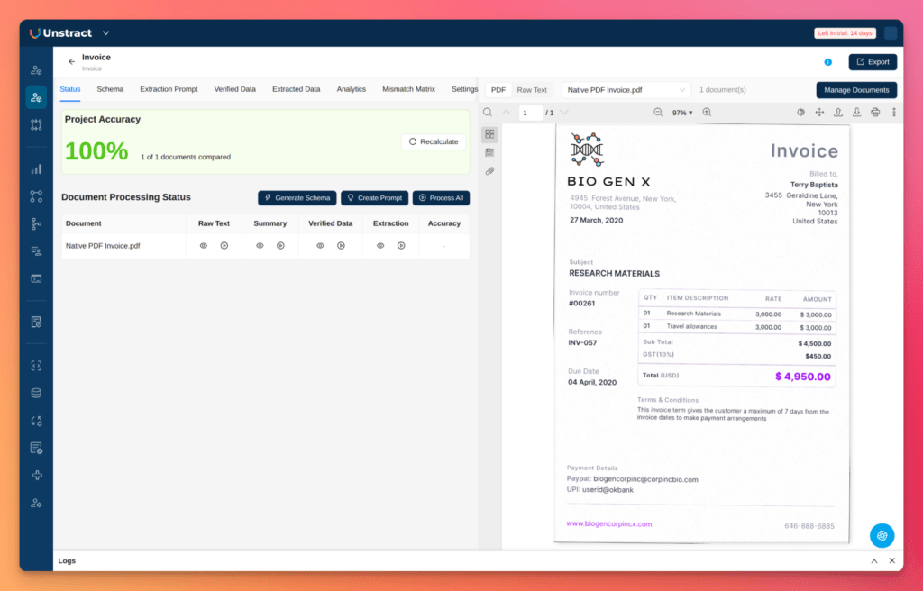Run Extraction processing play icon
923x591 pixels.
tap(401, 245)
